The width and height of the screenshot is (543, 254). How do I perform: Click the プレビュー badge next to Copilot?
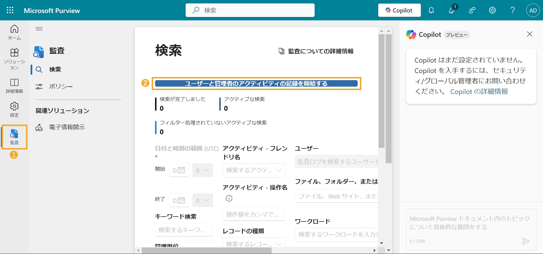pyautogui.click(x=457, y=35)
